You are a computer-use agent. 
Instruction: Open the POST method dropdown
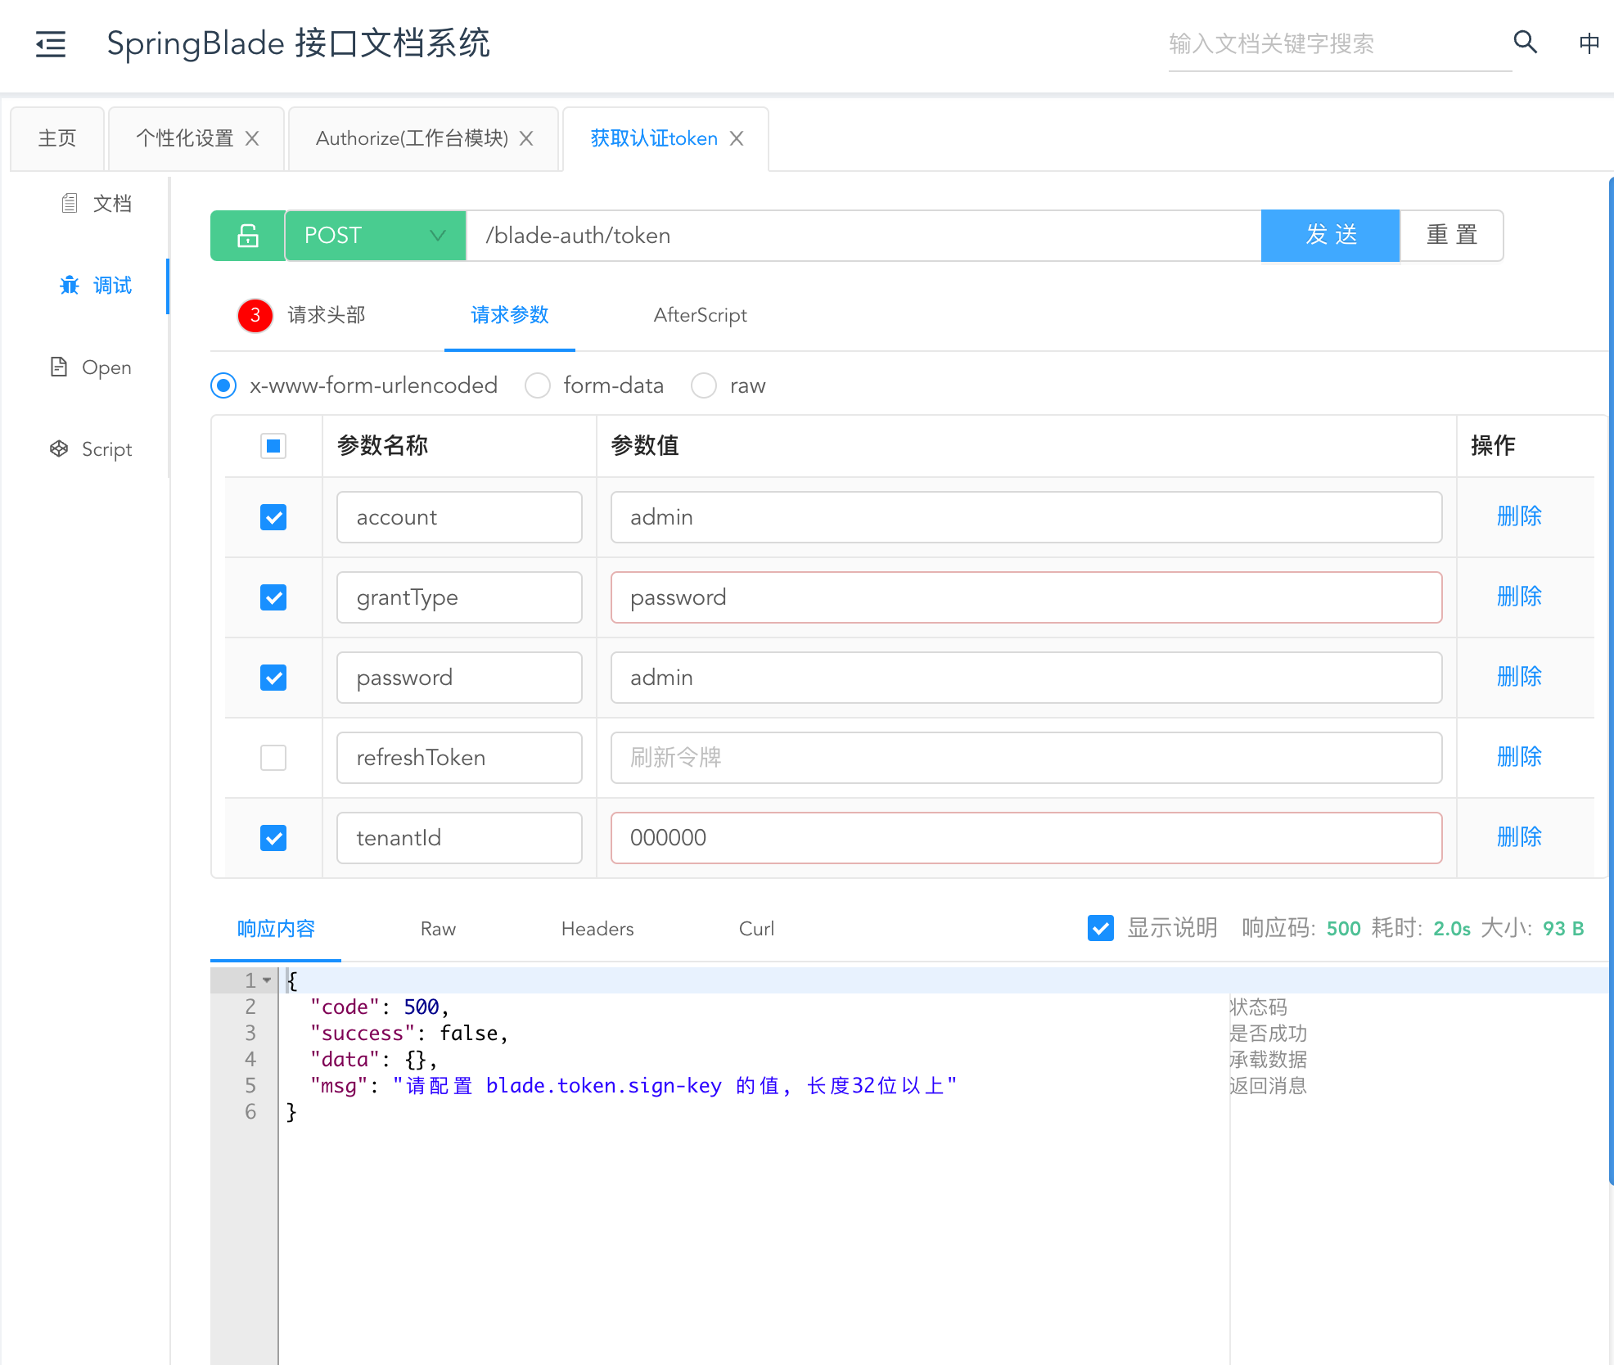(376, 236)
